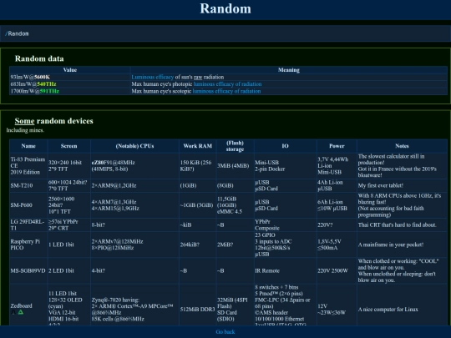Open the luminous efficacy link in photopic row
The width and height of the screenshot is (451, 338).
point(227,84)
